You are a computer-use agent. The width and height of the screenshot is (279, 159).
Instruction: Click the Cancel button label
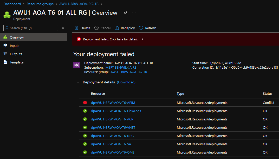[106, 28]
